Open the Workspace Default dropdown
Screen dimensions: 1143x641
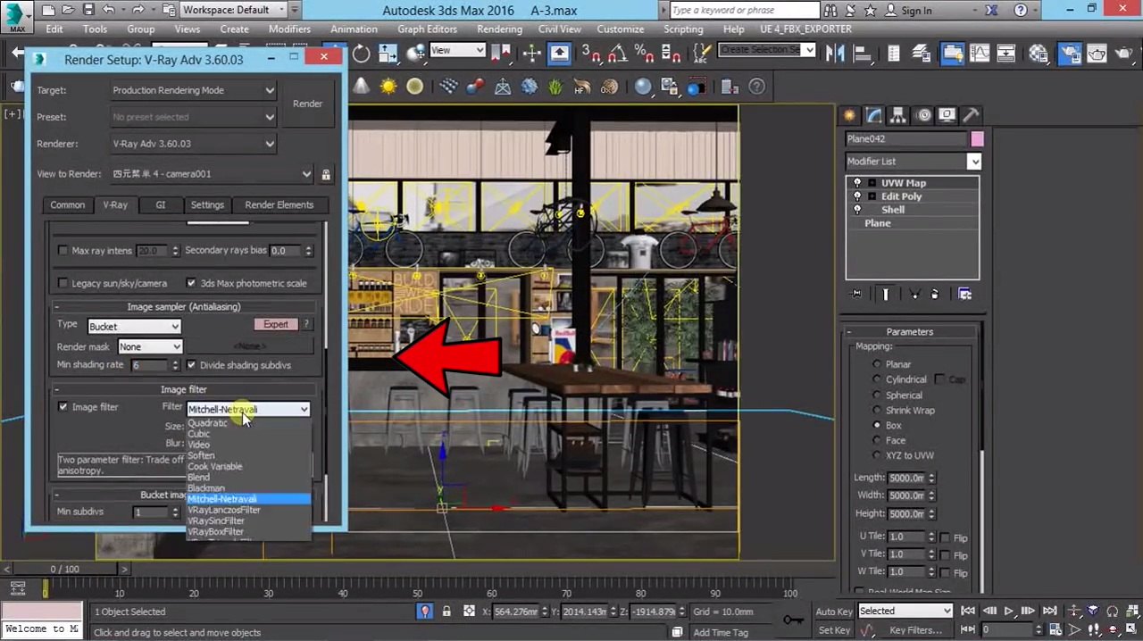click(x=234, y=10)
